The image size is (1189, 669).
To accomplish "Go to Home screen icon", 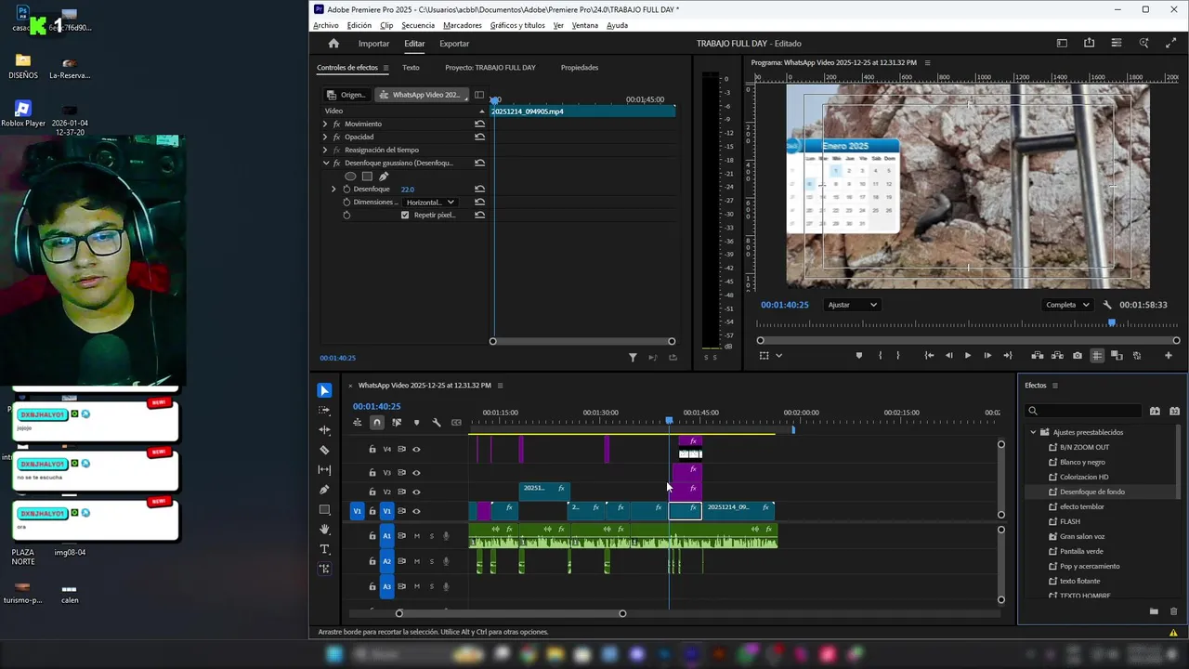I will 333,44.
